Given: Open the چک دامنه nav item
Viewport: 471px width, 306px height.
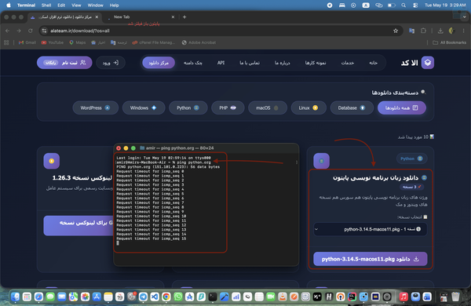Looking at the screenshot, I should [193, 63].
